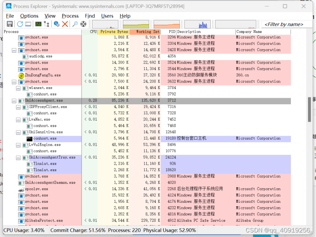Open the Help menu
Screen dimensions: 316x237
(125, 16)
